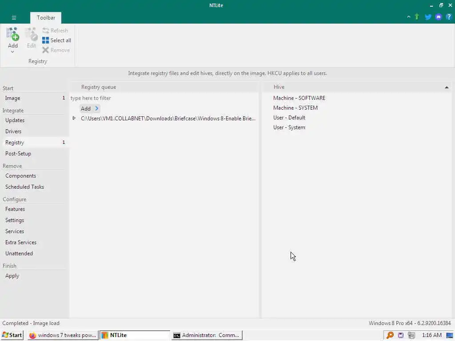Click the Registry queue column header
Viewport: 455px width, 341px height.
click(164, 87)
